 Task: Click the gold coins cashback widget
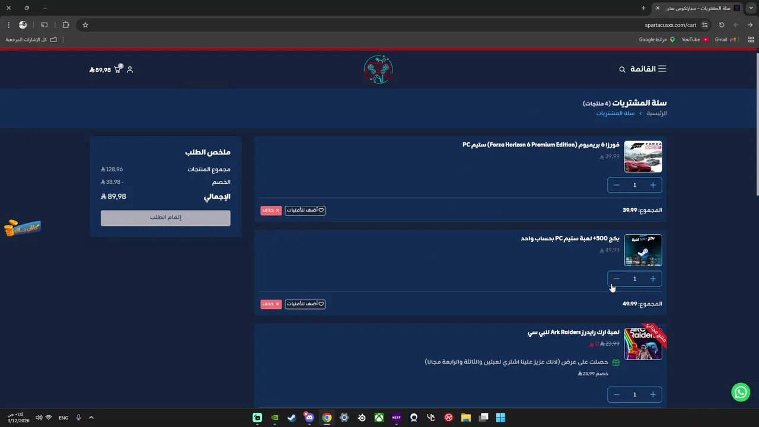coord(22,228)
